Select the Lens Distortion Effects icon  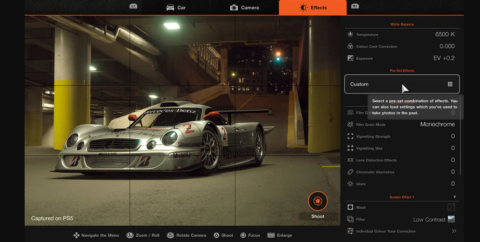[350, 160]
